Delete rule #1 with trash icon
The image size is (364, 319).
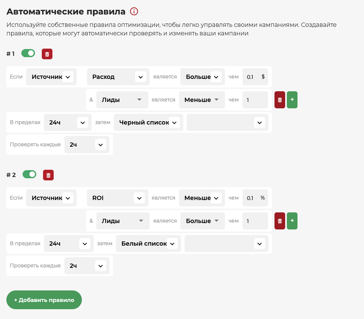(x=47, y=54)
